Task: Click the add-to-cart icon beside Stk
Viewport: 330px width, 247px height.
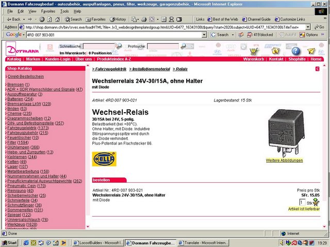Action: coord(316,202)
